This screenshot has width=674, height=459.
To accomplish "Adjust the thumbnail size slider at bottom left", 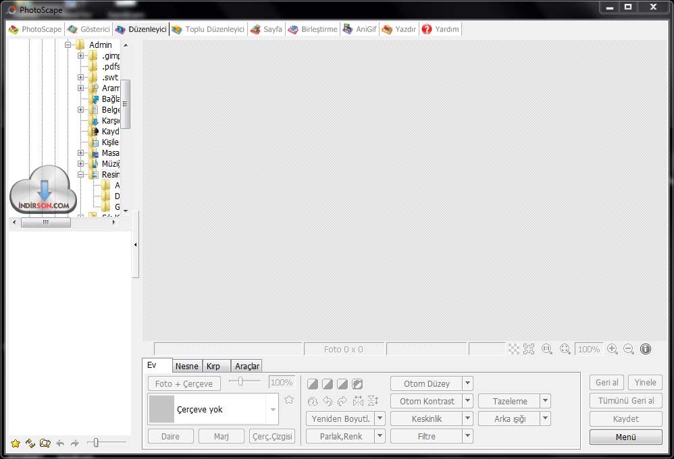I will [x=107, y=442].
